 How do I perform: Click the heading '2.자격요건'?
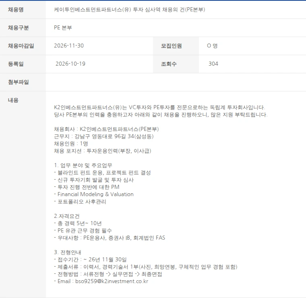tap(67, 216)
